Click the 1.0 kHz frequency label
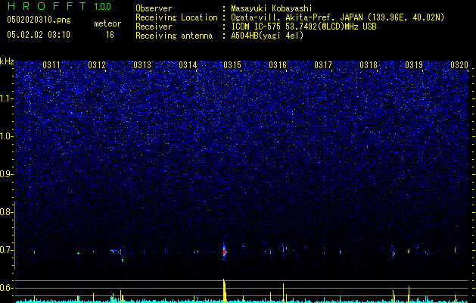The width and height of the screenshot is (476, 303). pos(6,137)
